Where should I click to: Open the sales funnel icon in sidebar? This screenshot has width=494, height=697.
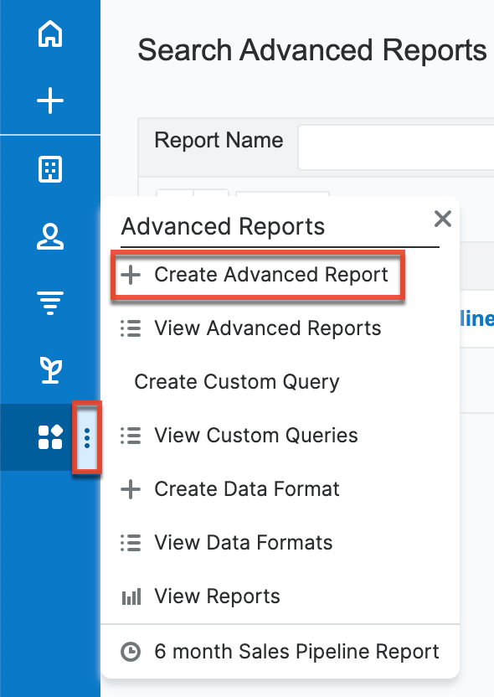(x=50, y=302)
